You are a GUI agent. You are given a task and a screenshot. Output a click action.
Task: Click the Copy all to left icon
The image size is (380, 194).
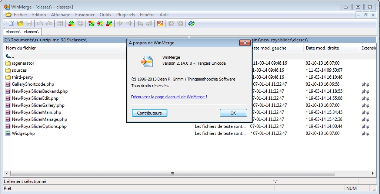180,23
